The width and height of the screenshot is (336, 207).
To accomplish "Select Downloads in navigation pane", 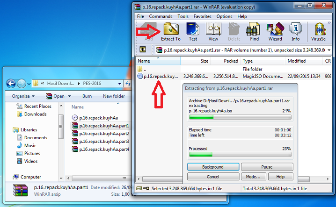I will [32, 114].
